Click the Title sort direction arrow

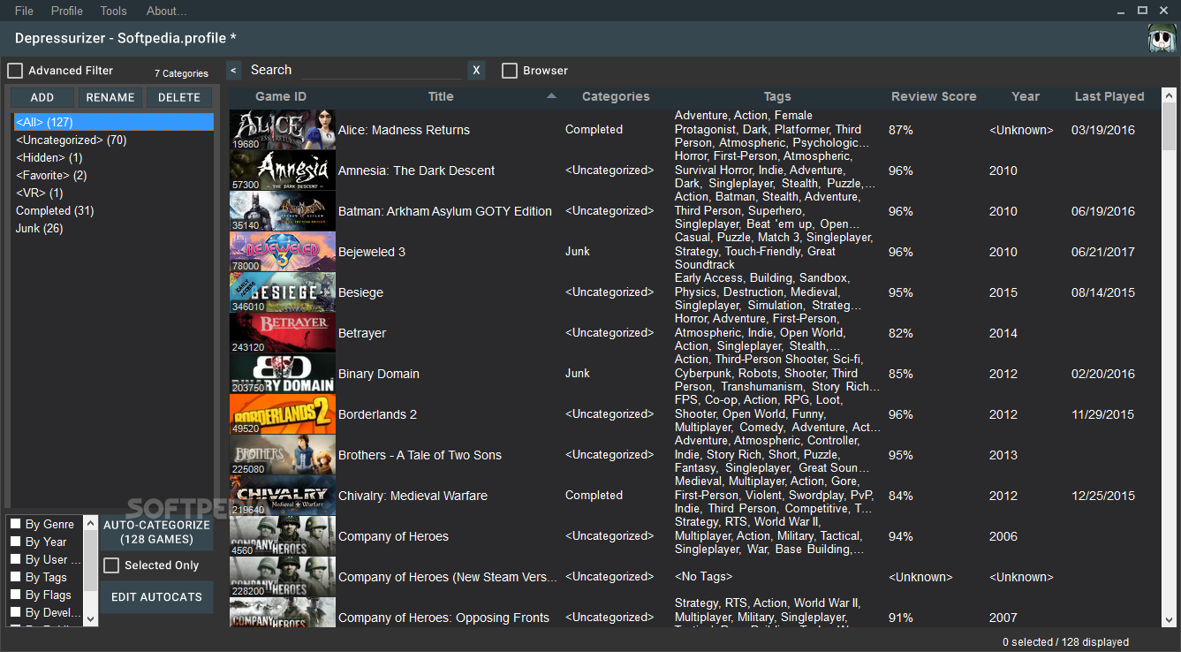coord(552,95)
